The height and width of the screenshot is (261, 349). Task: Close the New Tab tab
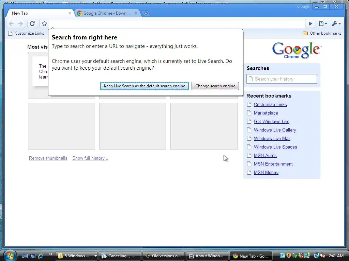[70, 13]
